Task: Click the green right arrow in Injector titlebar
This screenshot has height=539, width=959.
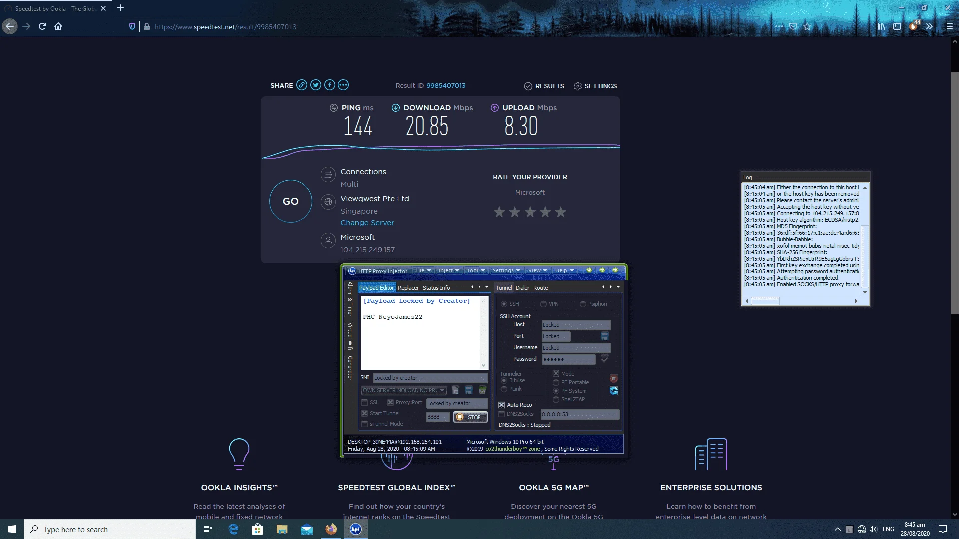Action: pos(615,270)
